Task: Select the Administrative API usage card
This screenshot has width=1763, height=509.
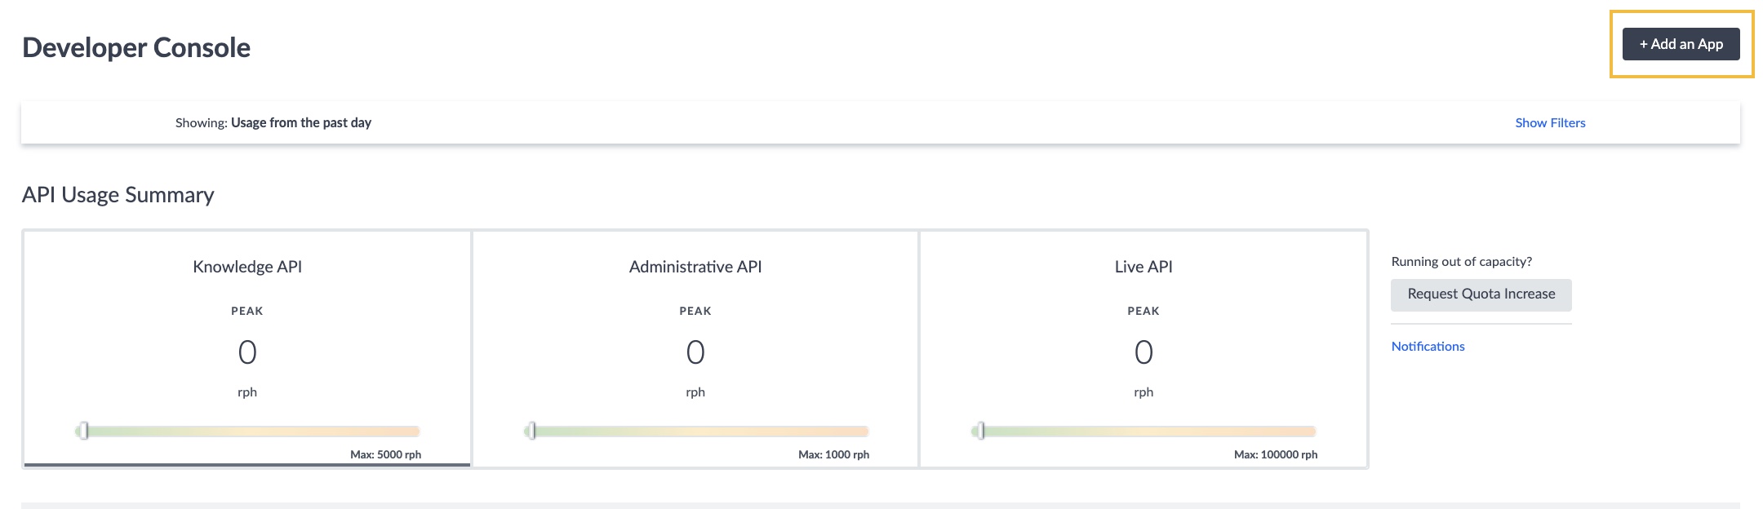Action: (x=695, y=349)
